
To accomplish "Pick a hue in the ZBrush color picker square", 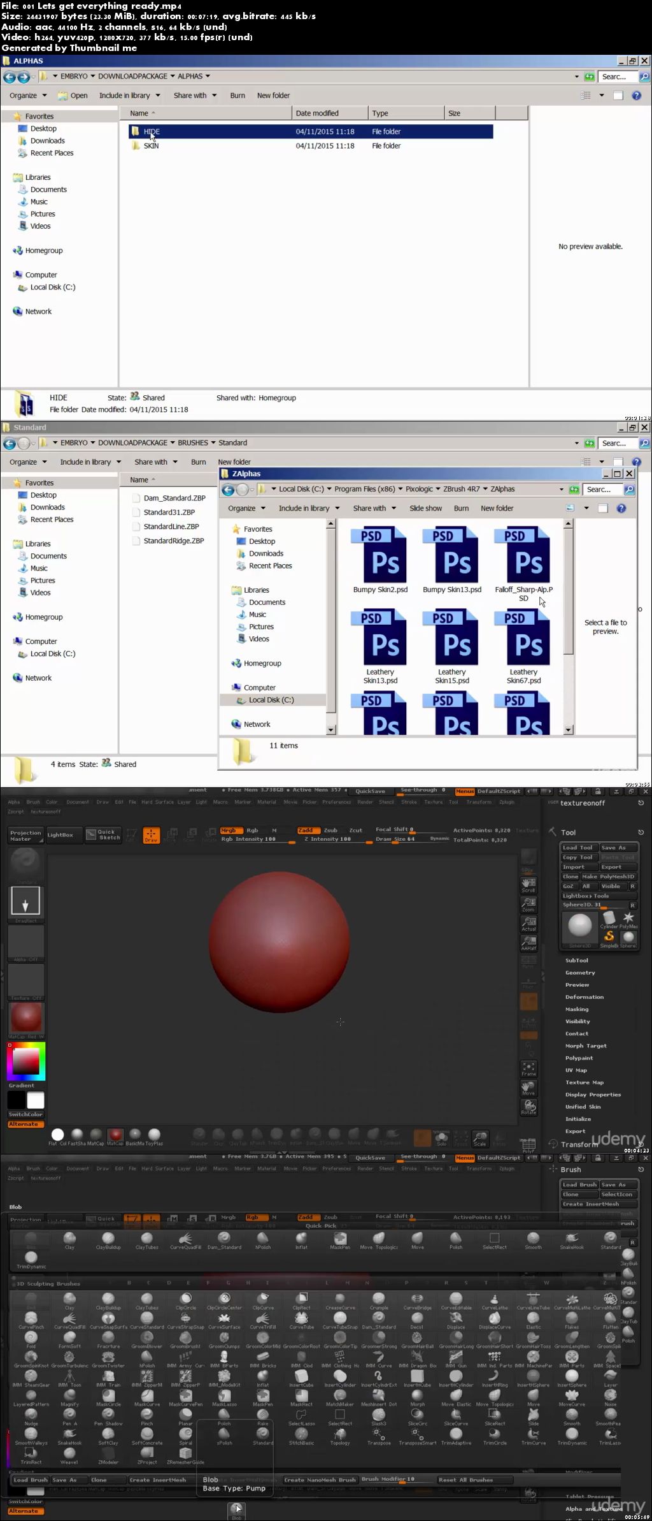I will pos(26,1061).
